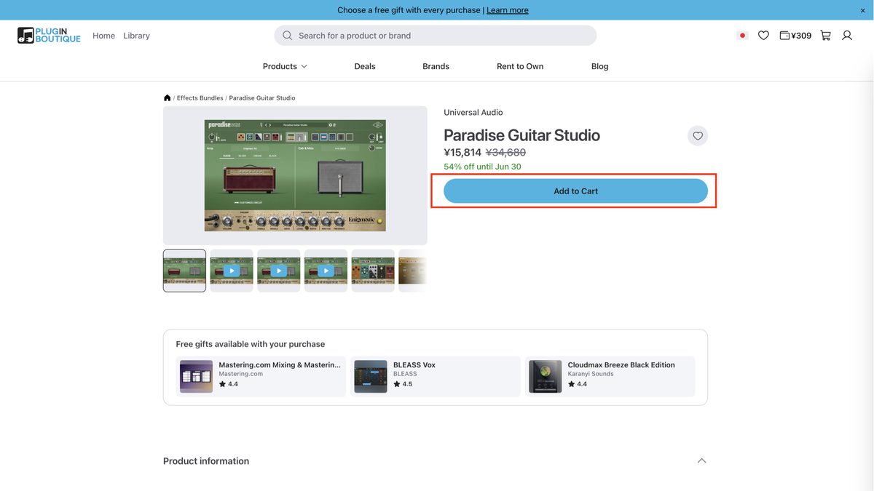Open the BLEASS Vox free gift
This screenshot has height=491, width=874.
point(436,376)
